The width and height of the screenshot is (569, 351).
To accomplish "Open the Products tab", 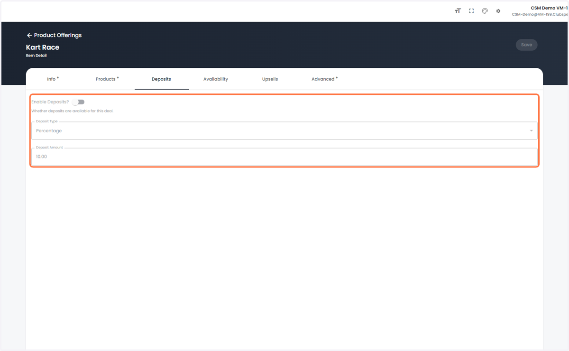I will pyautogui.click(x=107, y=79).
